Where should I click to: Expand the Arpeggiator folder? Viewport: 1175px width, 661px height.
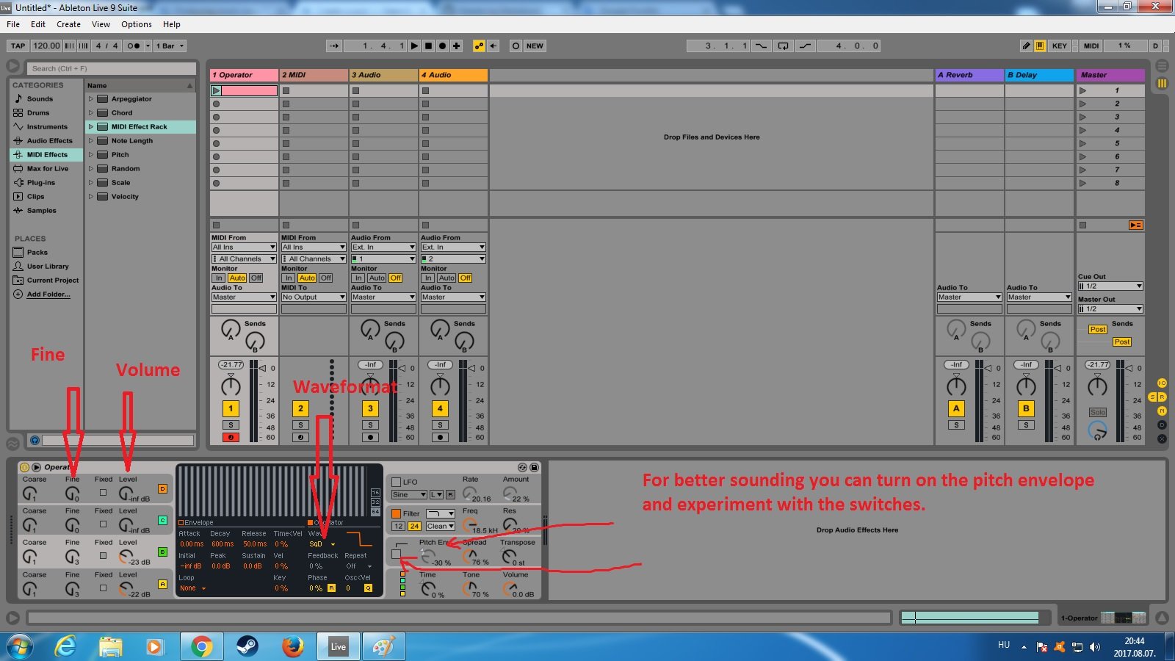click(x=91, y=98)
